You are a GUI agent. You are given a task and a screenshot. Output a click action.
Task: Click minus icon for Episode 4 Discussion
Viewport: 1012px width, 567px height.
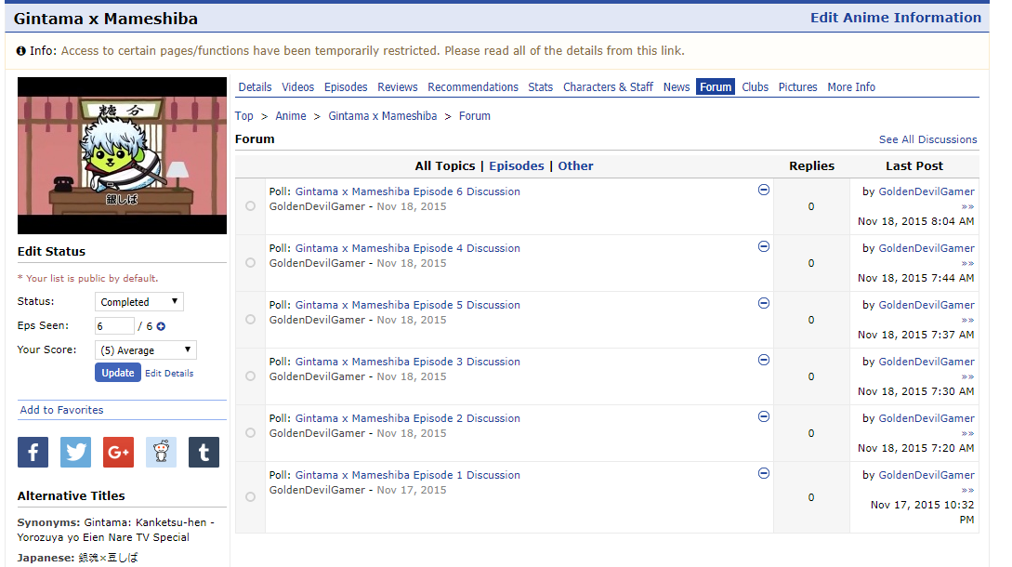tap(764, 246)
